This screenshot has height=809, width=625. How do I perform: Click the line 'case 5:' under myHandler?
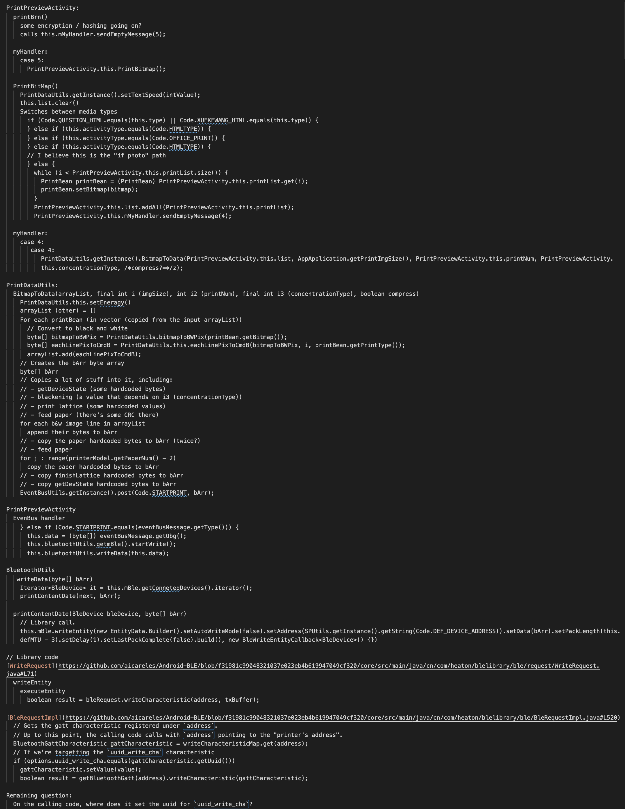pos(32,60)
